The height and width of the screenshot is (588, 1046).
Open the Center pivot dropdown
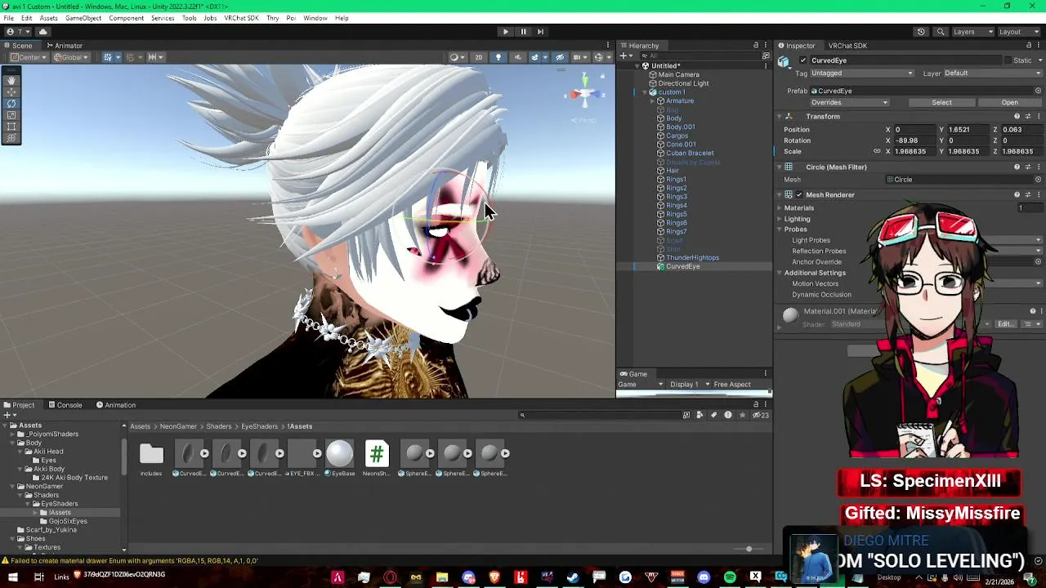28,57
